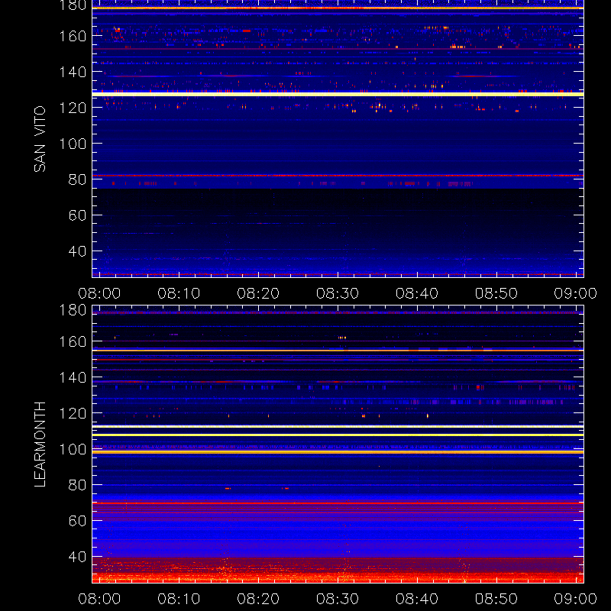Pick the 60 frequency label on Learmonth axis
This screenshot has width=611, height=611.
click(x=77, y=521)
